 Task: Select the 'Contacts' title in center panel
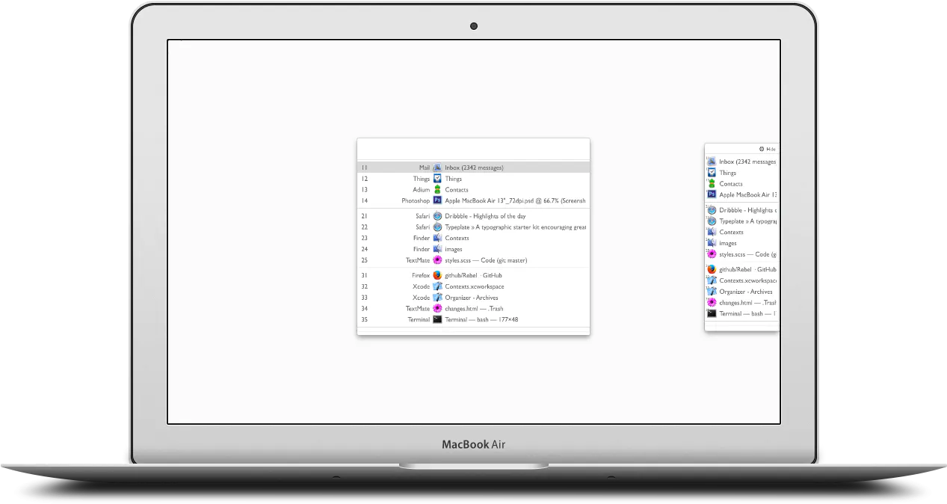457,190
